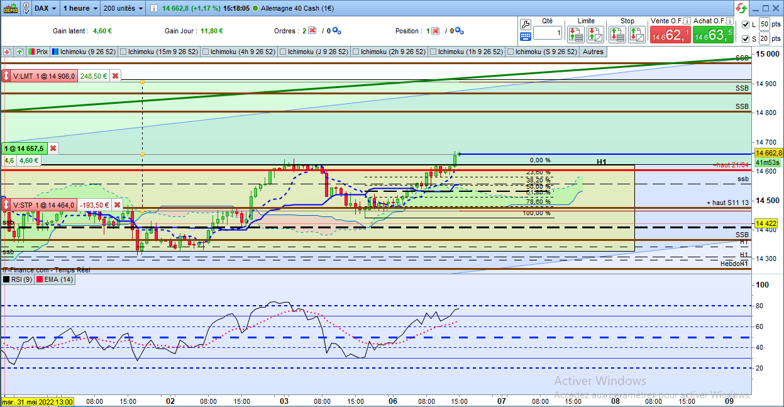Click the pin-with-checkmark icon beside DAX

click(x=26, y=9)
